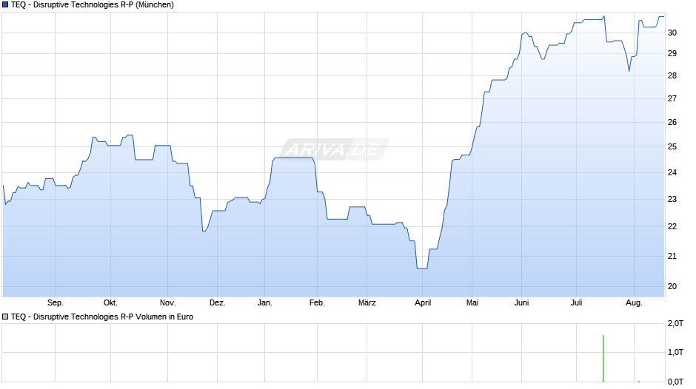Click chart title 'TEQ - Disruptive Technologies R-P (München)'
The image size is (696, 389).
tap(93, 5)
